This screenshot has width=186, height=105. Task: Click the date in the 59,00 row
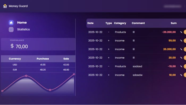click(95, 41)
